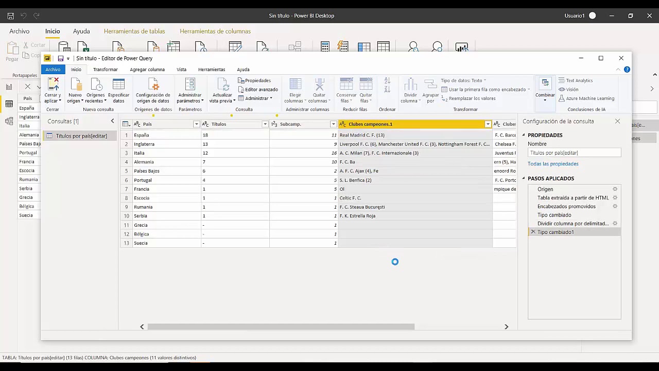Open Títulos column filter dropdown
The image size is (659, 371).
pos(265,124)
